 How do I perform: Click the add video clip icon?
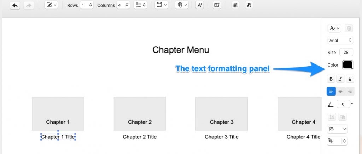[217, 5]
